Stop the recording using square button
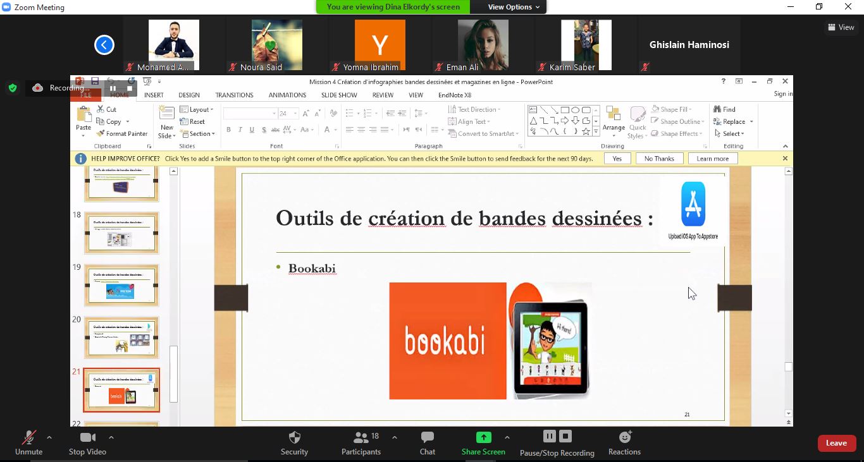Image resolution: width=864 pixels, height=462 pixels. coord(566,436)
